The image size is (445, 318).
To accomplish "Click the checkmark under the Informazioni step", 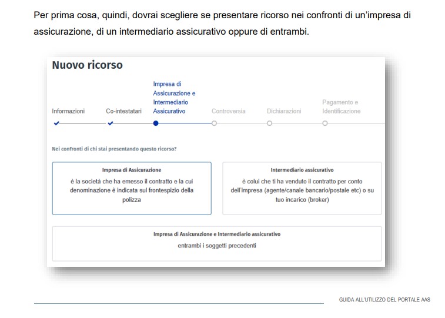I will pos(56,123).
